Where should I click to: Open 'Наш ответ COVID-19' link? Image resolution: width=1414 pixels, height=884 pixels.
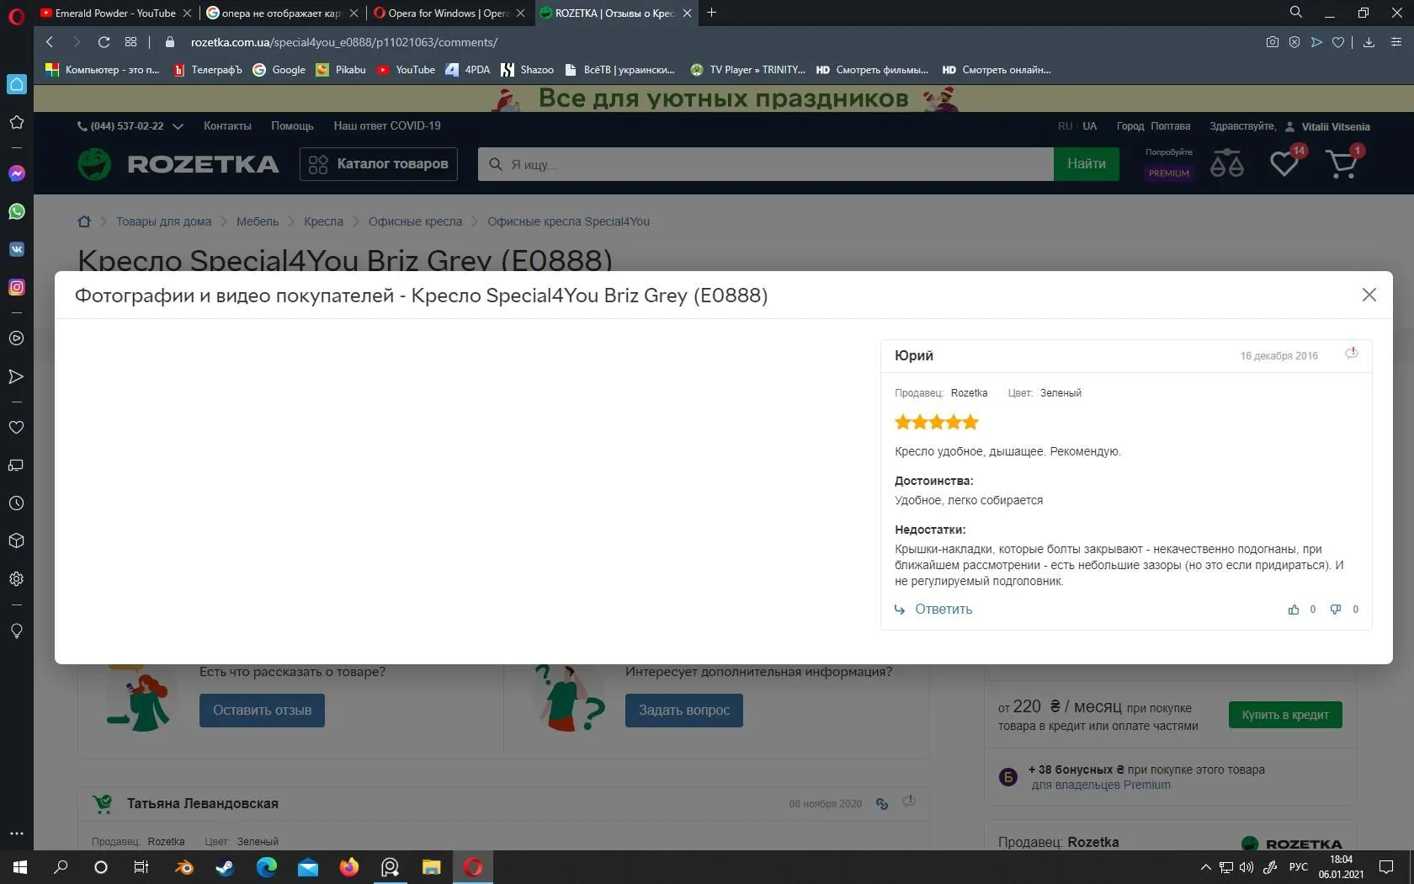click(x=387, y=126)
